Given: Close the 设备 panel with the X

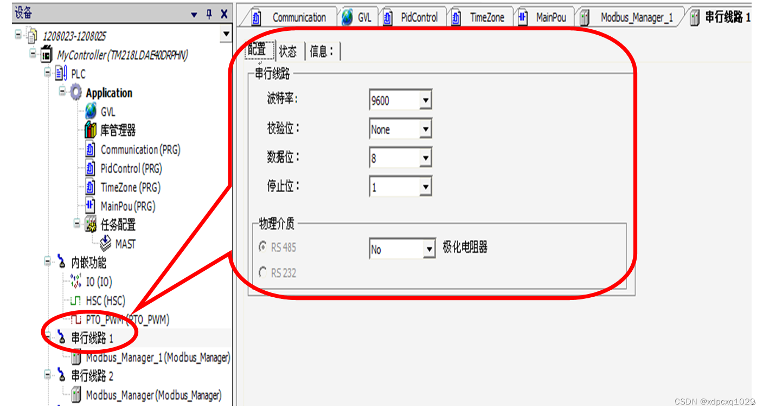Looking at the screenshot, I should pyautogui.click(x=224, y=15).
